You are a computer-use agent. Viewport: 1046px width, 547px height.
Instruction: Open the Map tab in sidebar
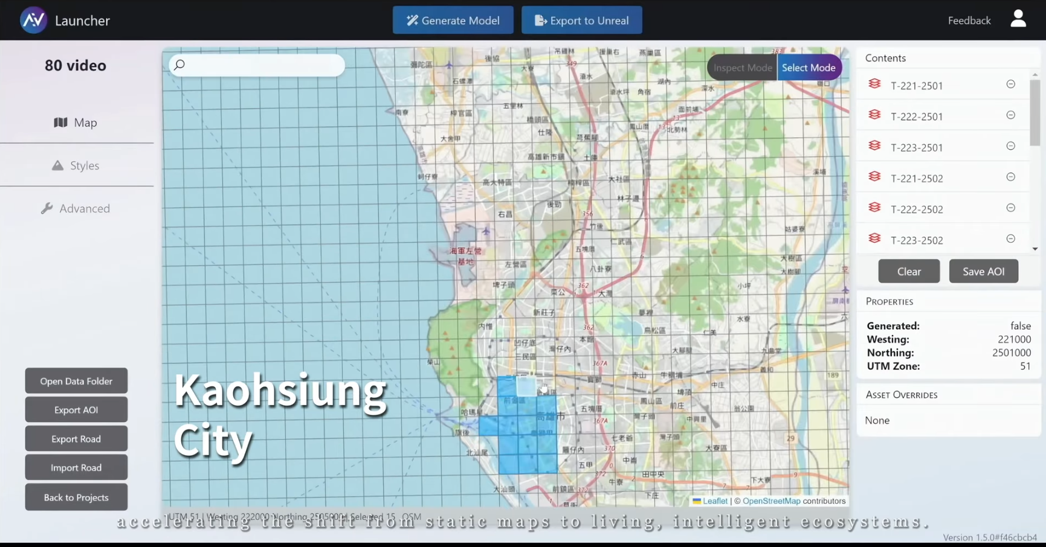click(x=76, y=123)
